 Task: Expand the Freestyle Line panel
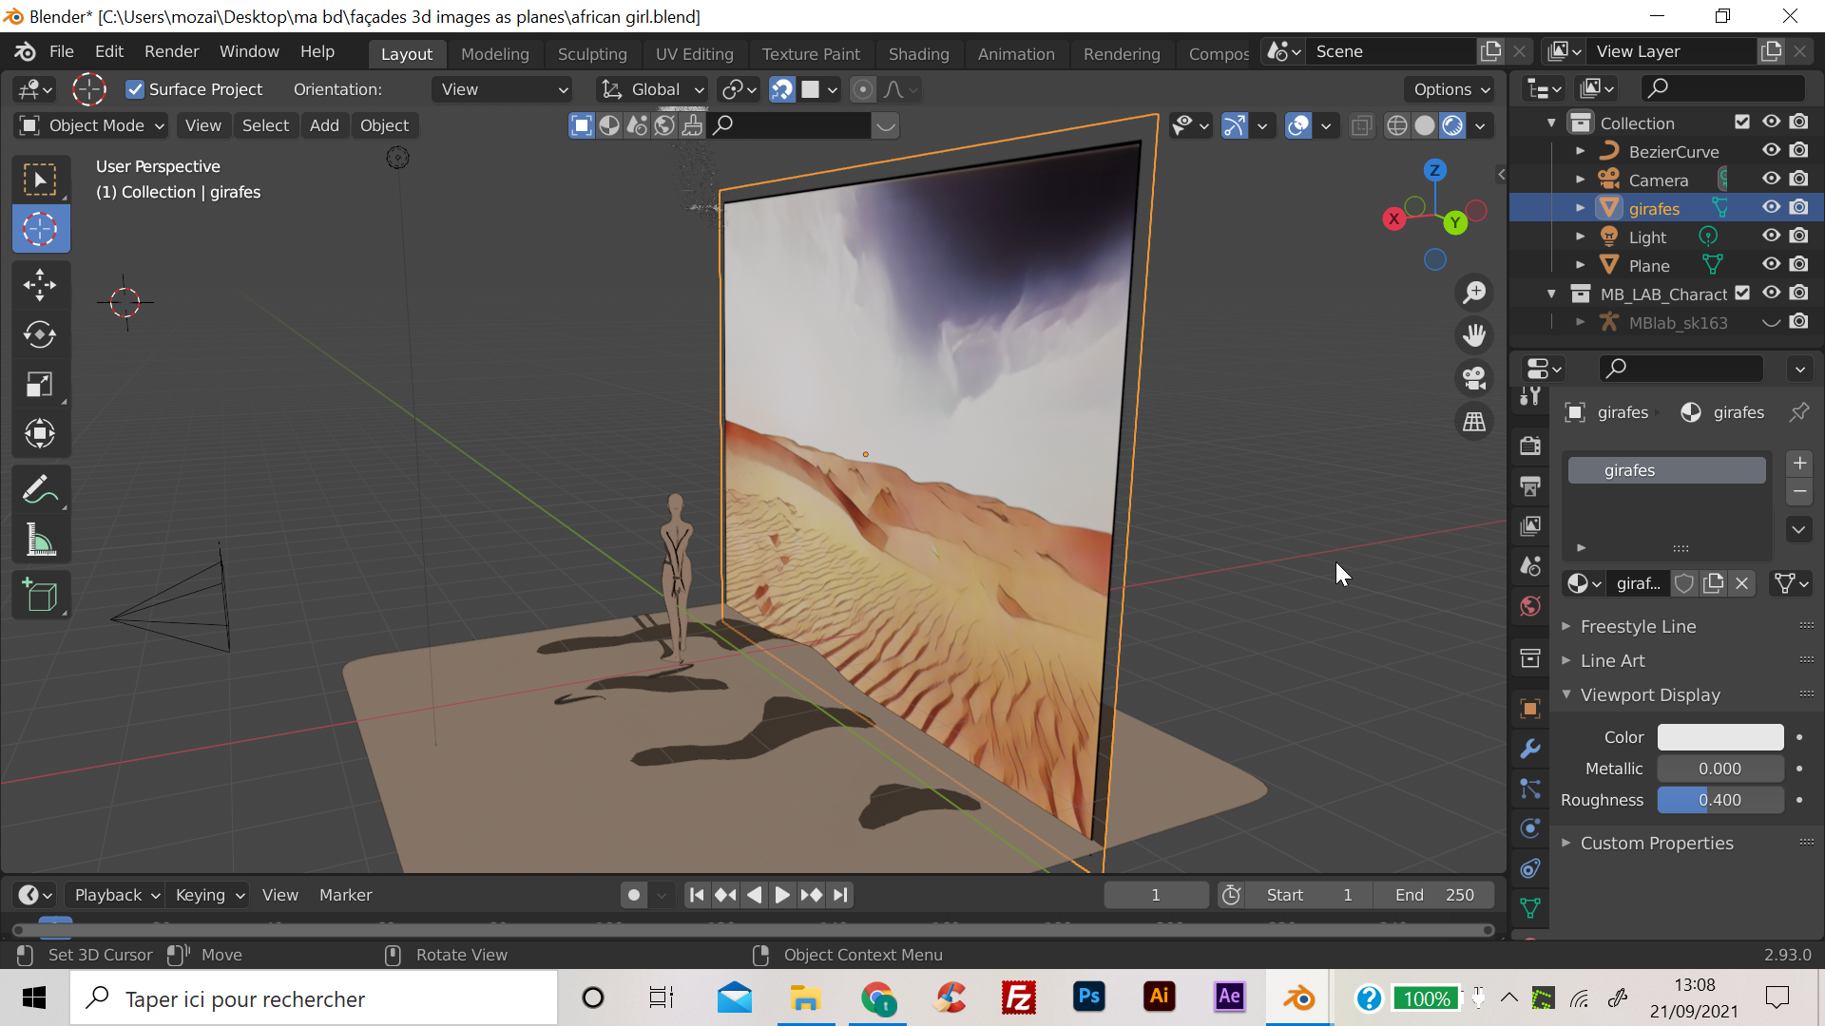pos(1638,626)
